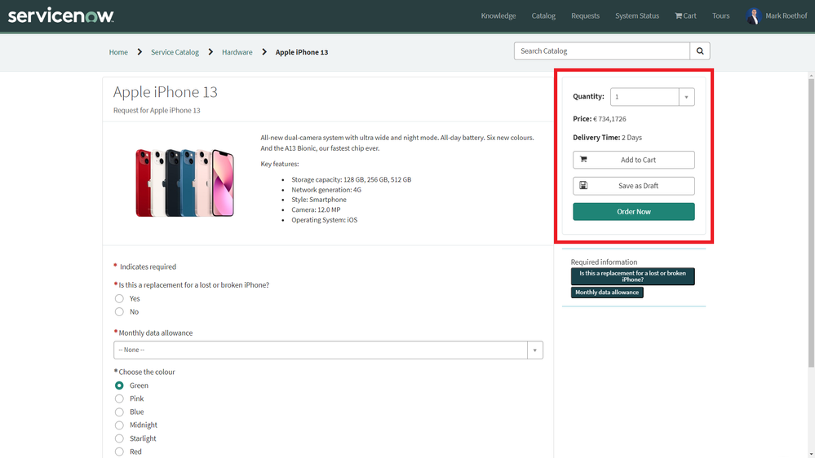Navigate to Hardware breadcrumb
This screenshot has height=458, width=815.
(x=237, y=52)
